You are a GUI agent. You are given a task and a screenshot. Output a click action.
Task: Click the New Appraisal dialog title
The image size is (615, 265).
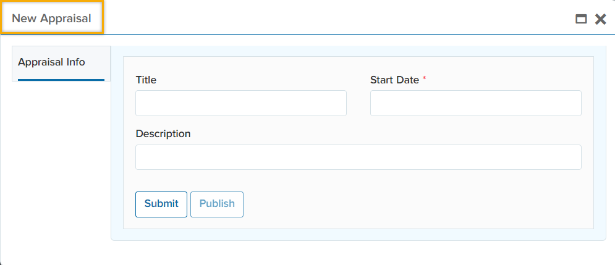[51, 19]
